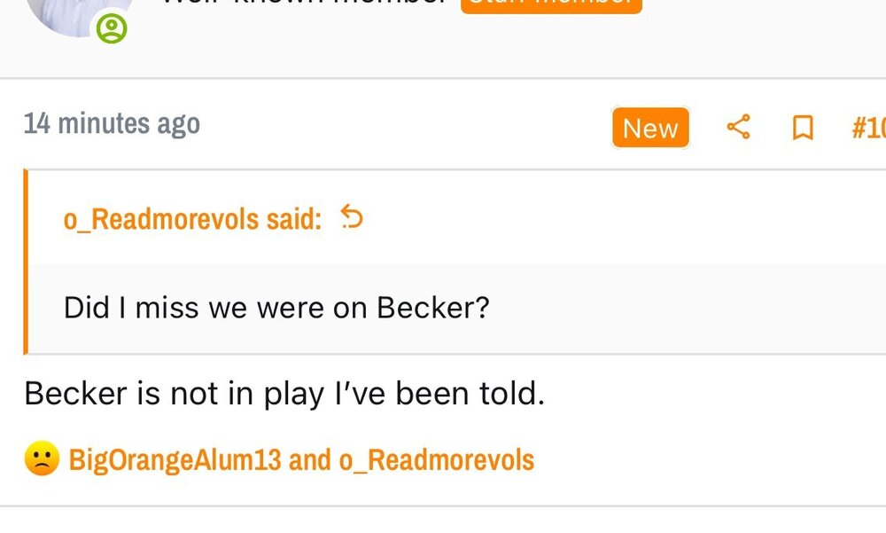Click the orange New badge

pyautogui.click(x=650, y=129)
